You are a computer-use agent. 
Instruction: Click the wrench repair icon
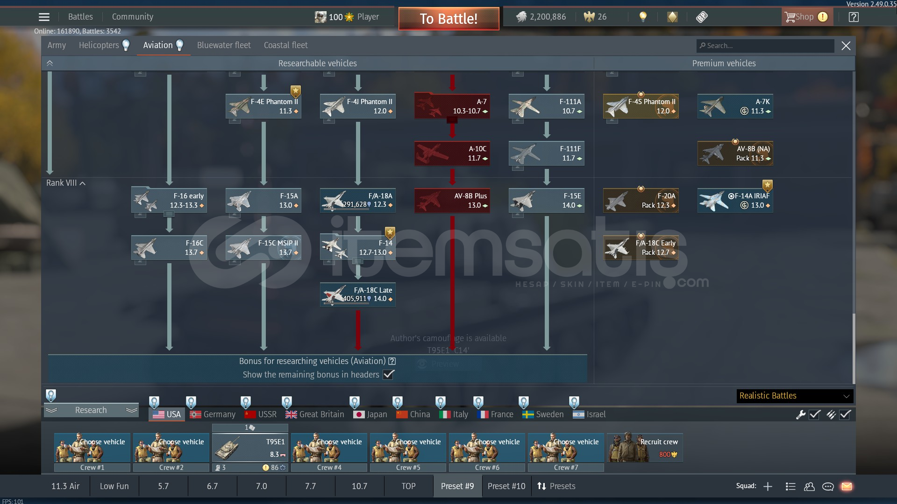[801, 414]
